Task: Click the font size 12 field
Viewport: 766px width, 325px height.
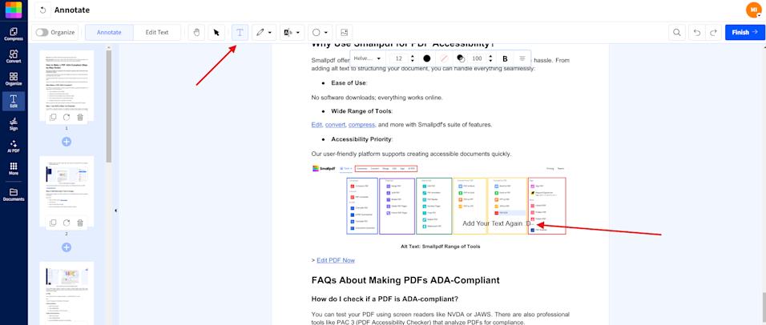Action: coord(399,58)
